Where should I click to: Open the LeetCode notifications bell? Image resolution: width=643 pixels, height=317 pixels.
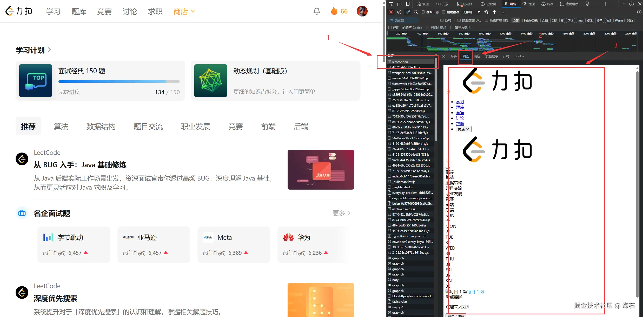(x=317, y=11)
